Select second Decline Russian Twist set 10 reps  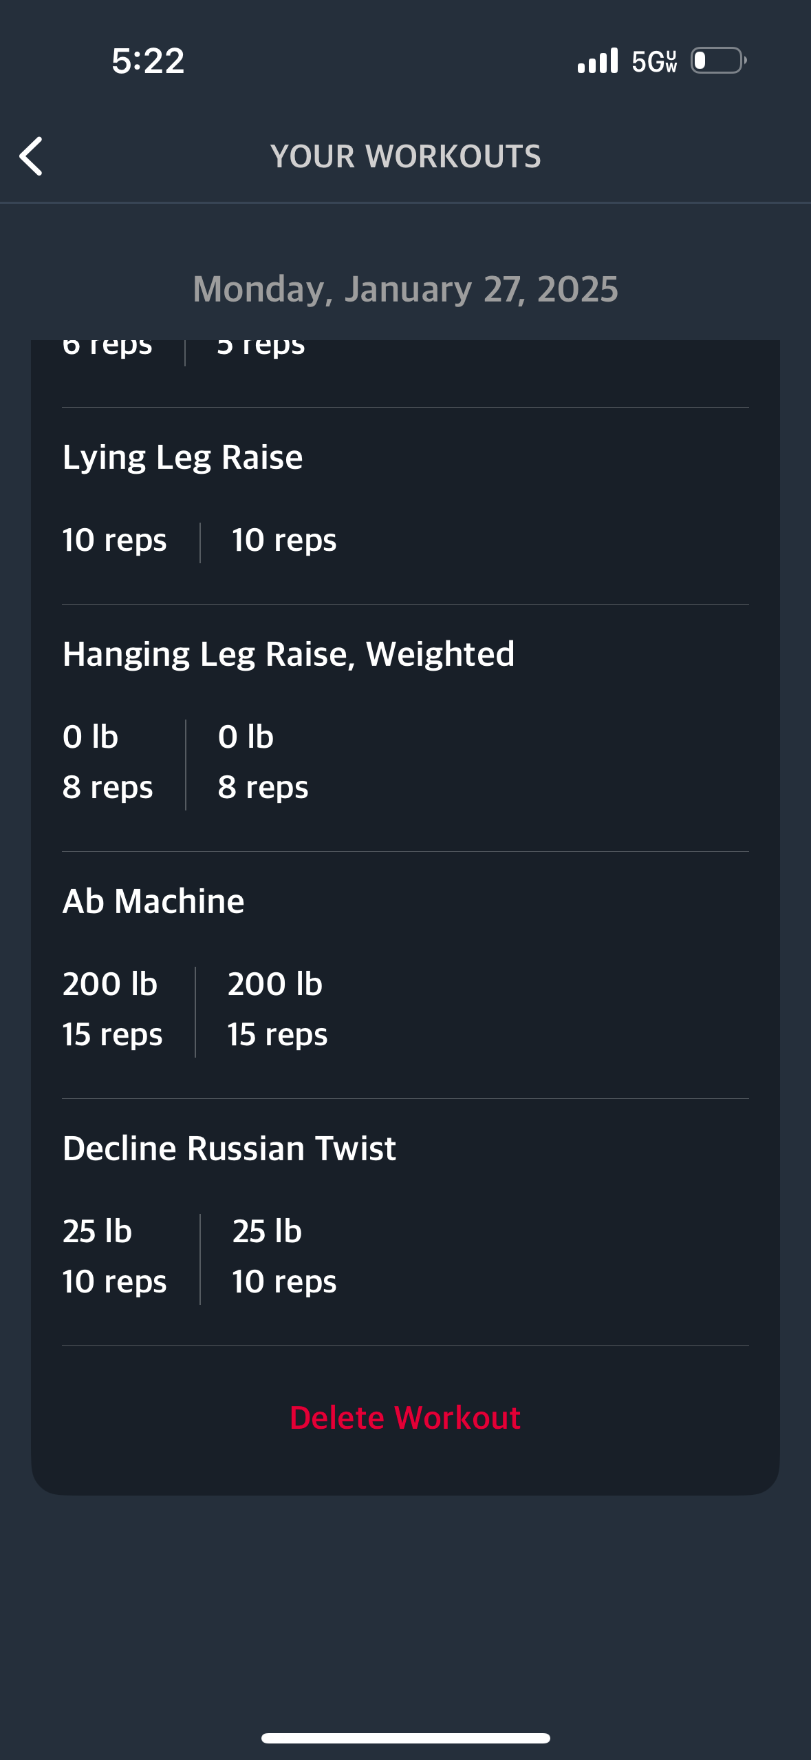(x=284, y=1282)
